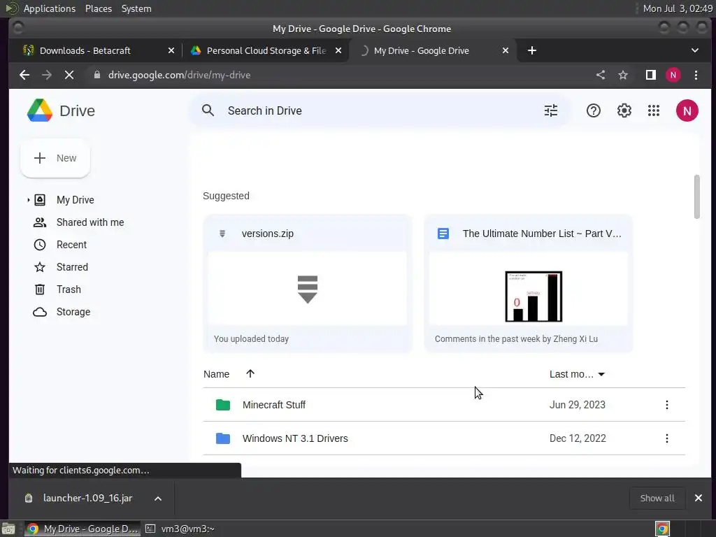Click the search magnifier icon in Drive
Image resolution: width=716 pixels, height=537 pixels.
coord(208,110)
